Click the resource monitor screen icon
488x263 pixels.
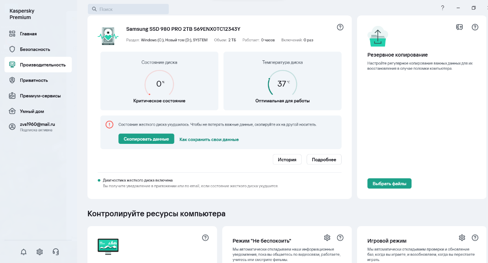pos(108,246)
